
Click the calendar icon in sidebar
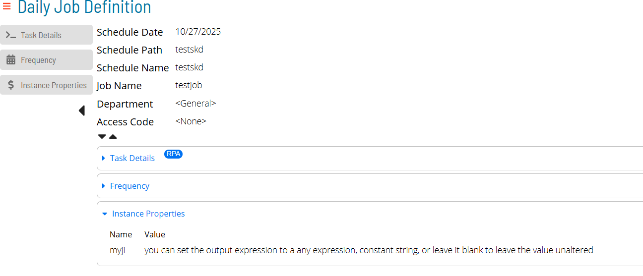click(11, 60)
